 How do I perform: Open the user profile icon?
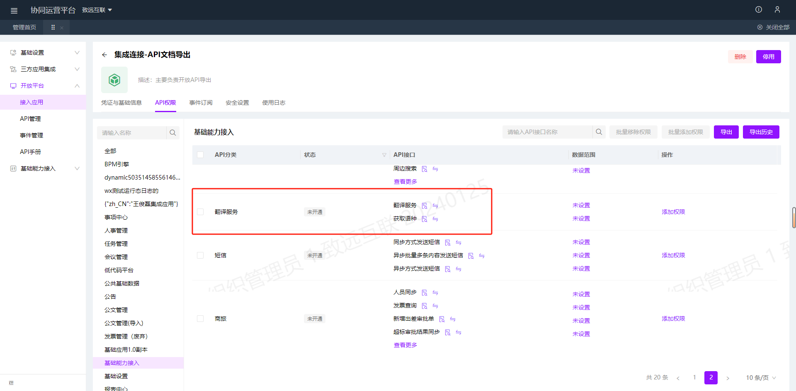777,10
